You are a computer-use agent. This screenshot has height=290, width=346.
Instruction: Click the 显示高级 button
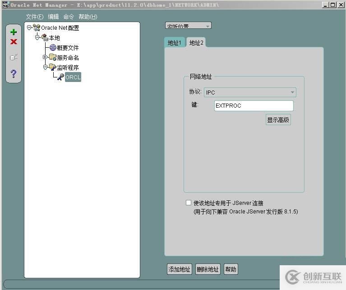coord(278,120)
